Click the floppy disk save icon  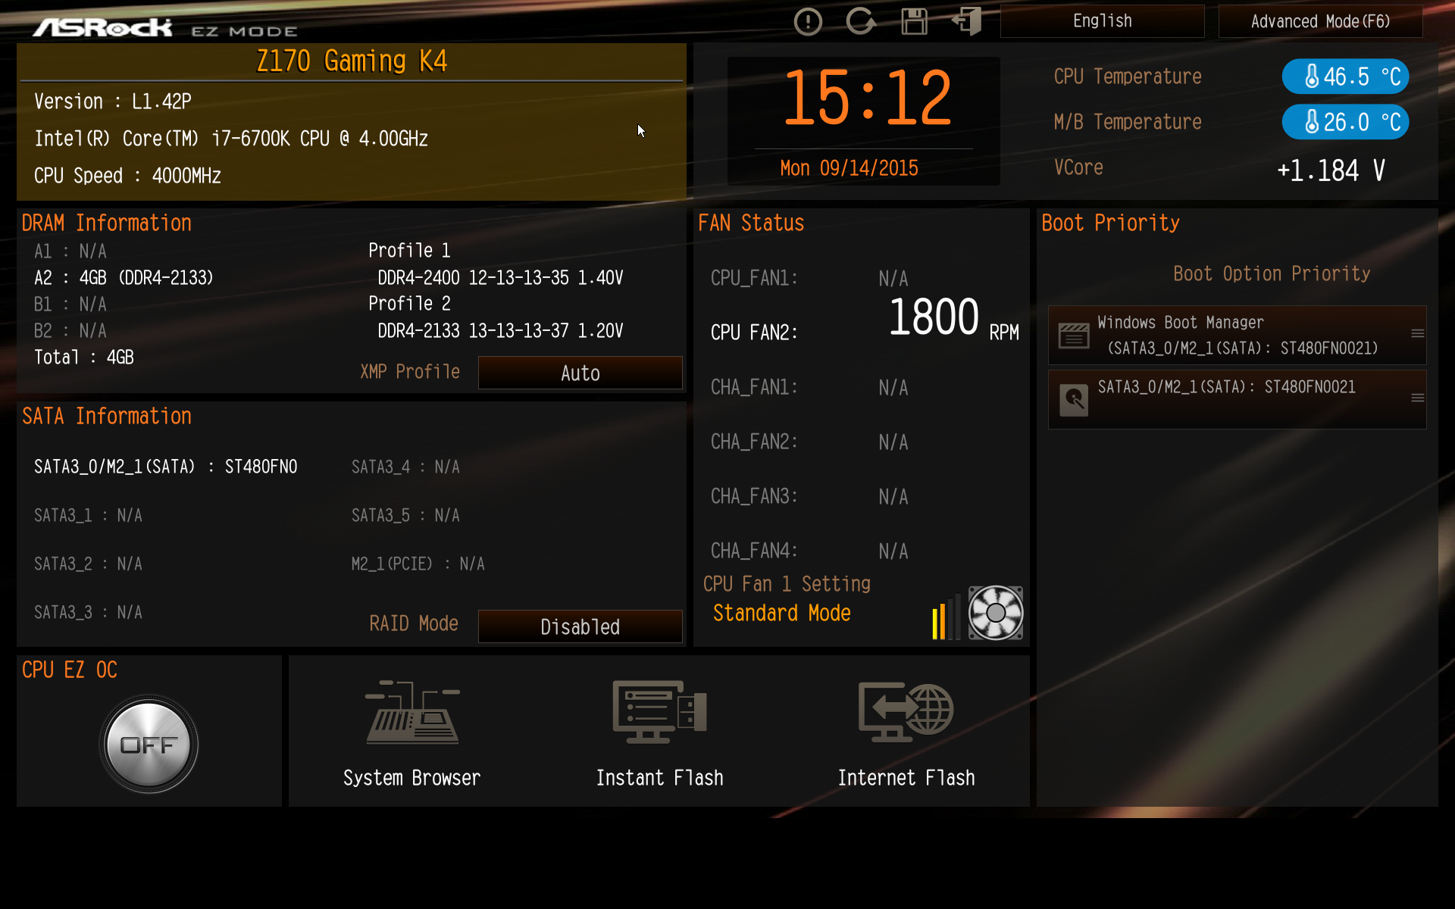(x=914, y=21)
